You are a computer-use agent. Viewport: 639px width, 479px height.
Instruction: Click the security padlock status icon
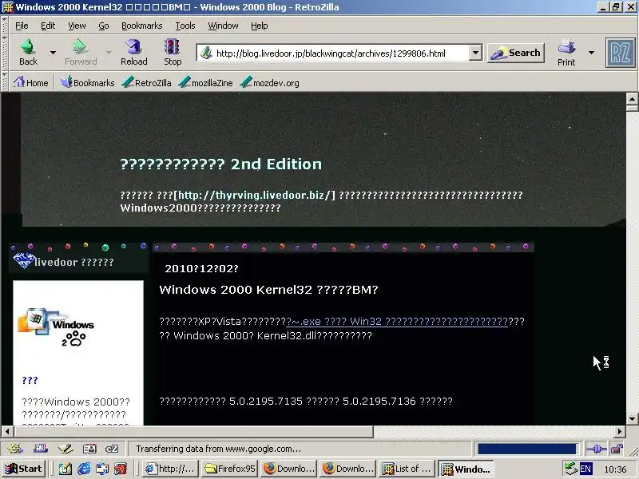(x=617, y=449)
